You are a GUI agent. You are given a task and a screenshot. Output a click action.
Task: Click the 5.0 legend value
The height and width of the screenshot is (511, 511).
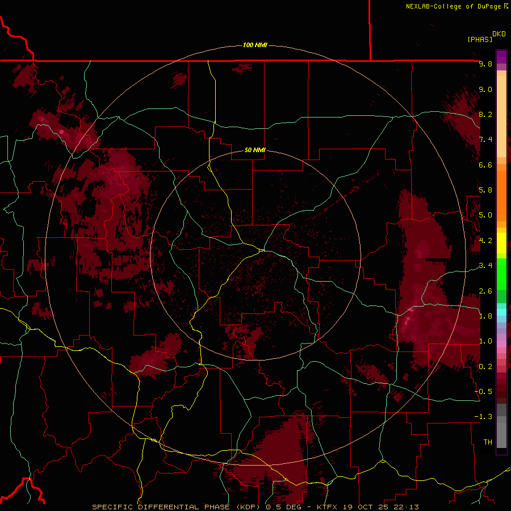(x=485, y=215)
